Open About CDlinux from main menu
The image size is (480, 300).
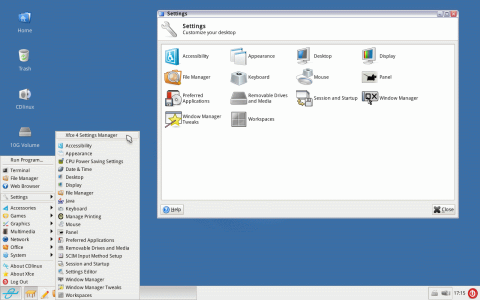click(x=27, y=266)
